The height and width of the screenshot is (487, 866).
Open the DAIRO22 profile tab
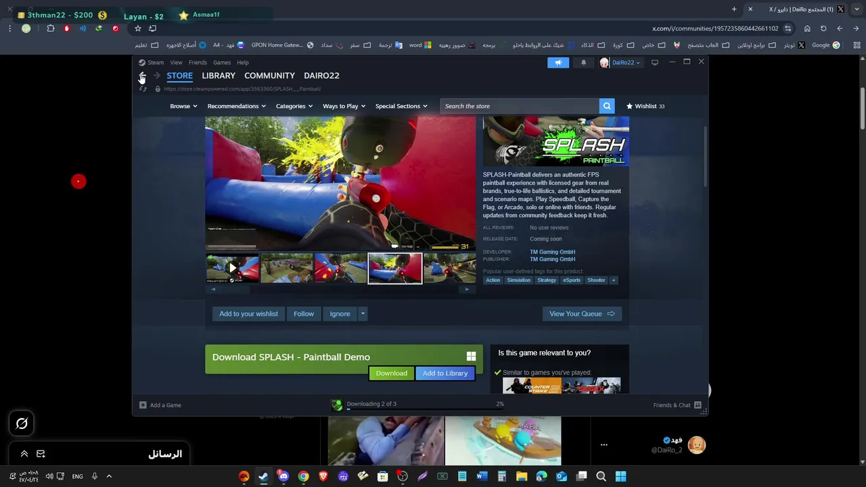321,76
